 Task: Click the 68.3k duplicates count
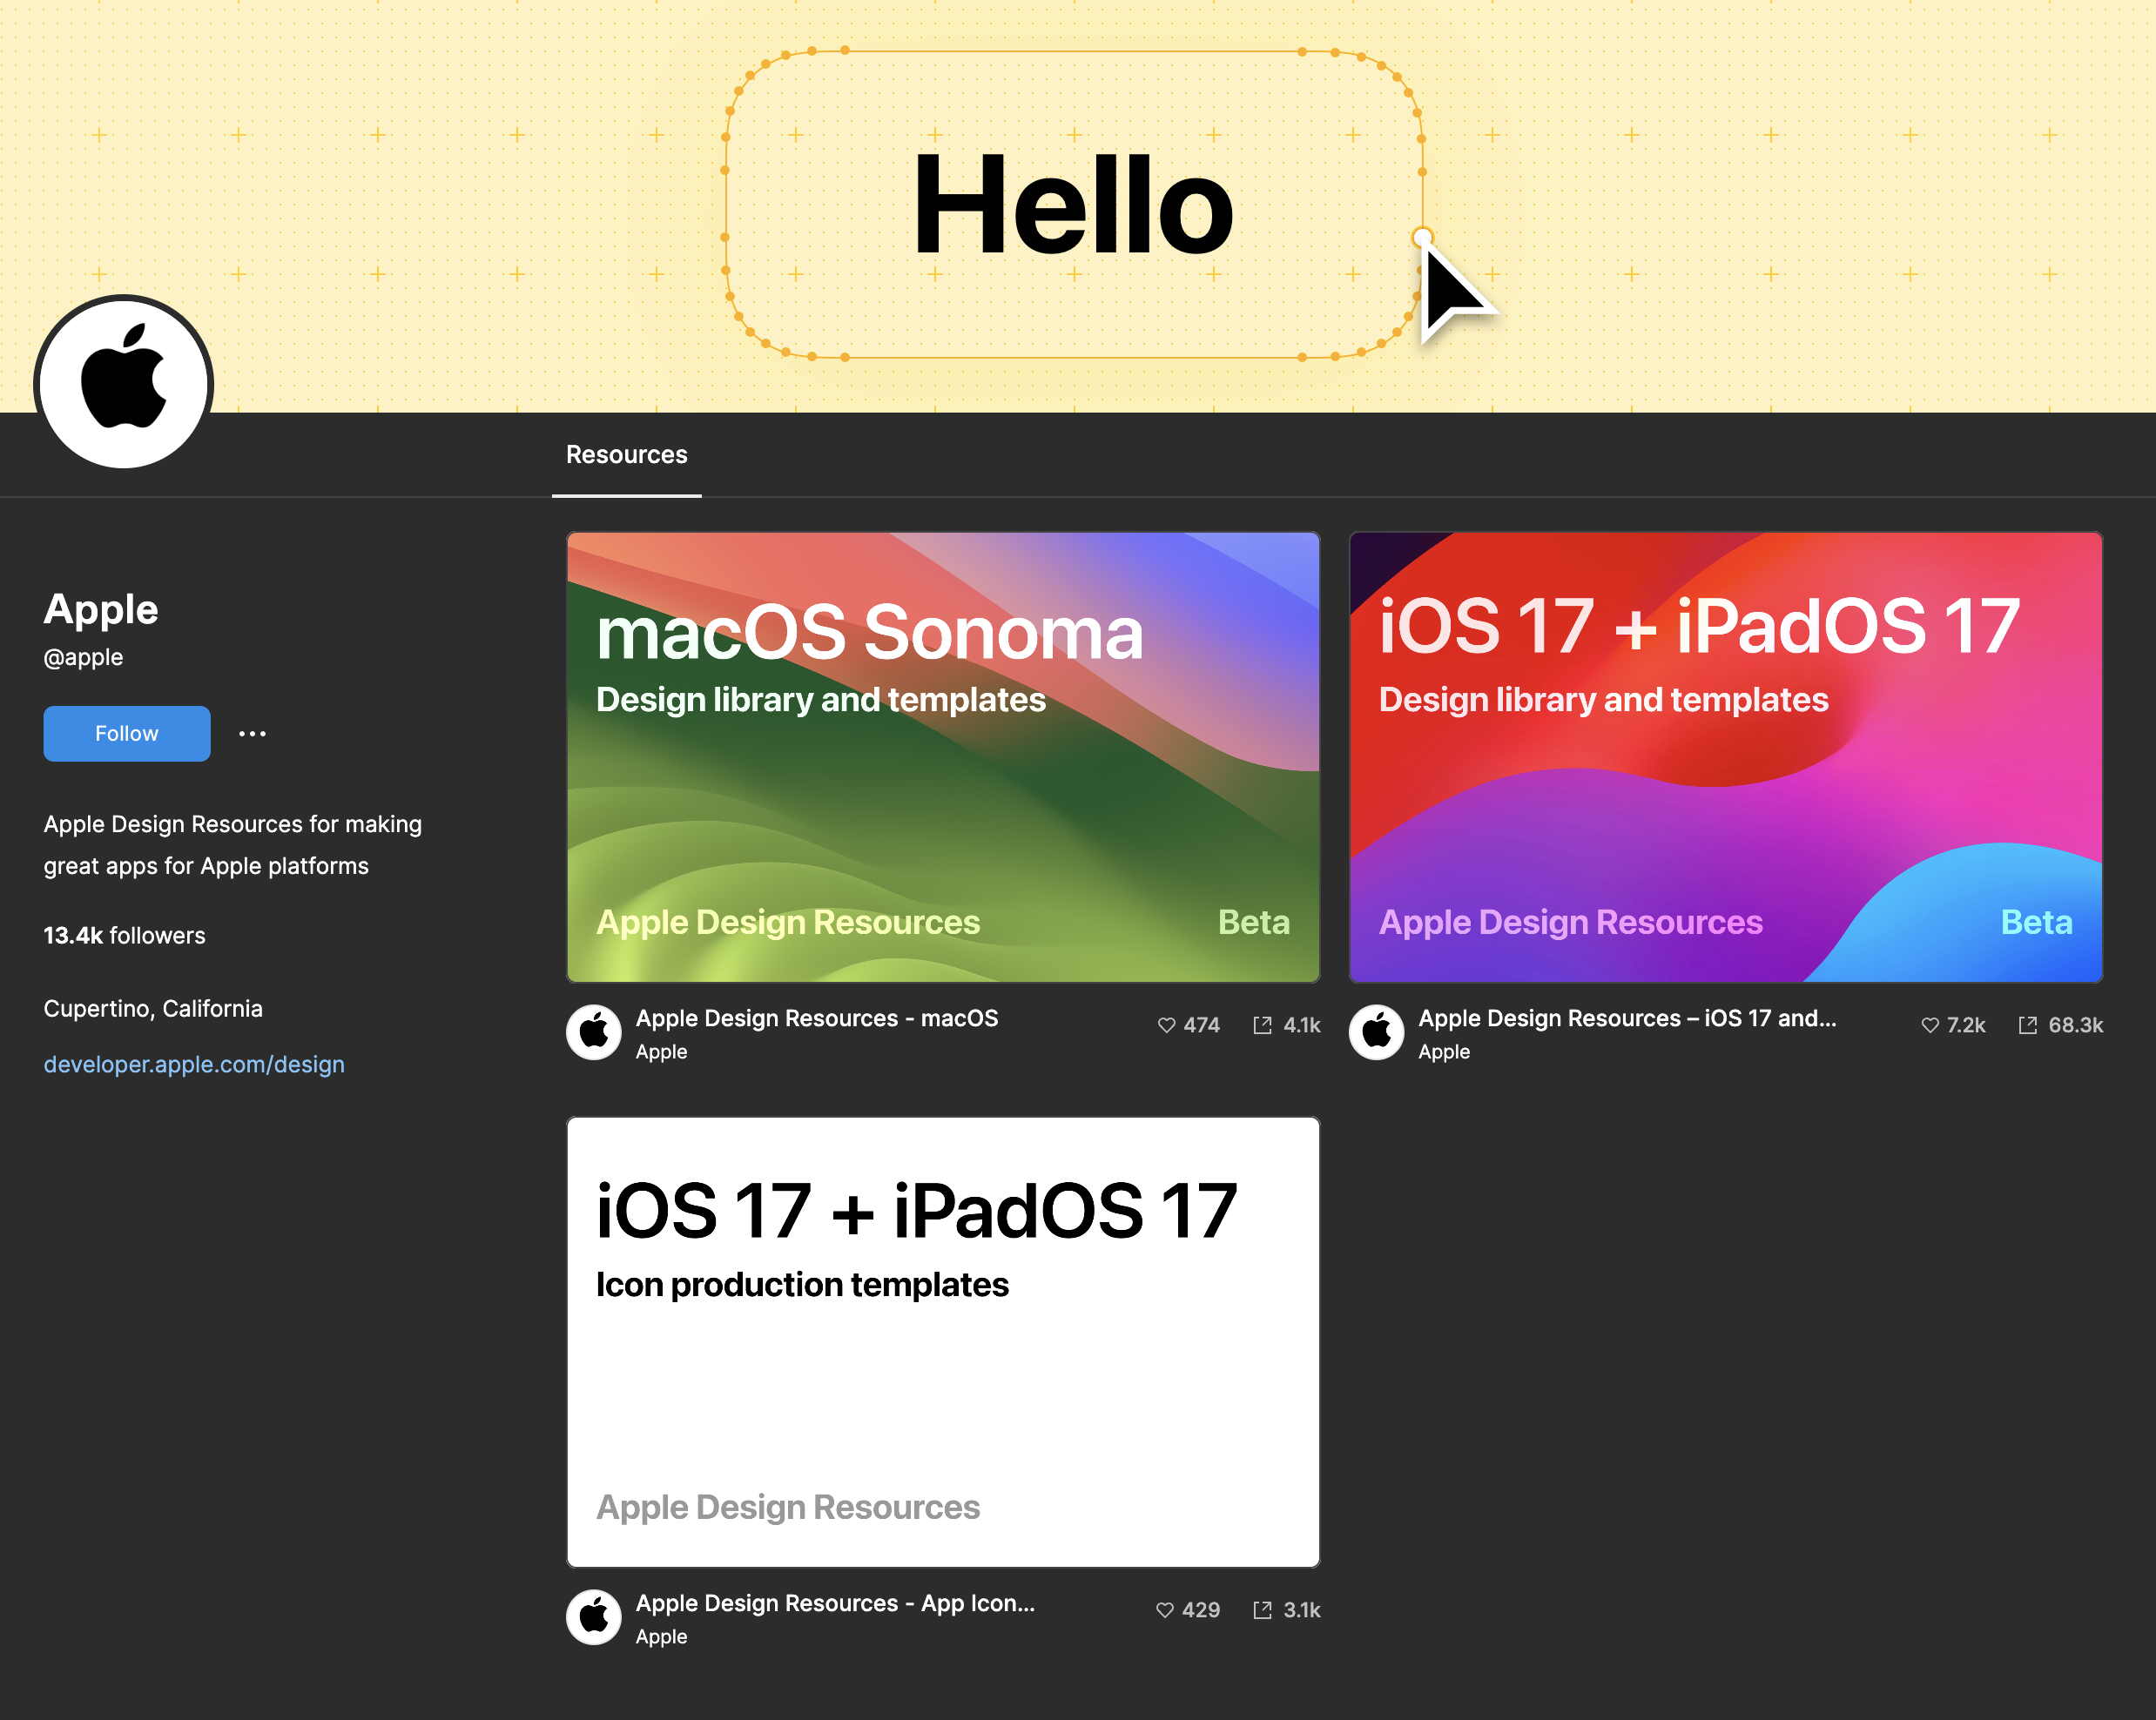pyautogui.click(x=2076, y=1025)
